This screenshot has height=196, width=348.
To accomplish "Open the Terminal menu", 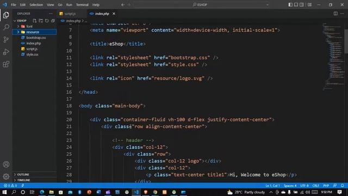I will coord(82,5).
